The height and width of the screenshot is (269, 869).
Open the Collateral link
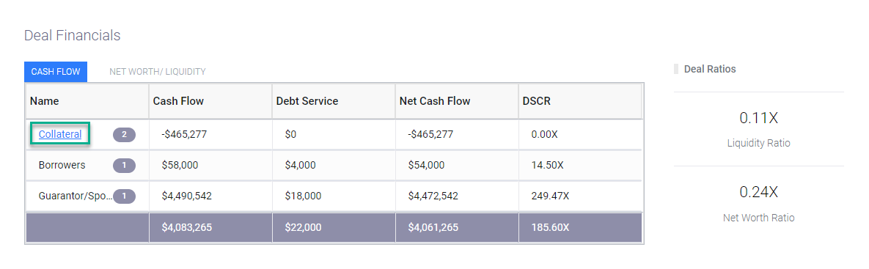60,134
